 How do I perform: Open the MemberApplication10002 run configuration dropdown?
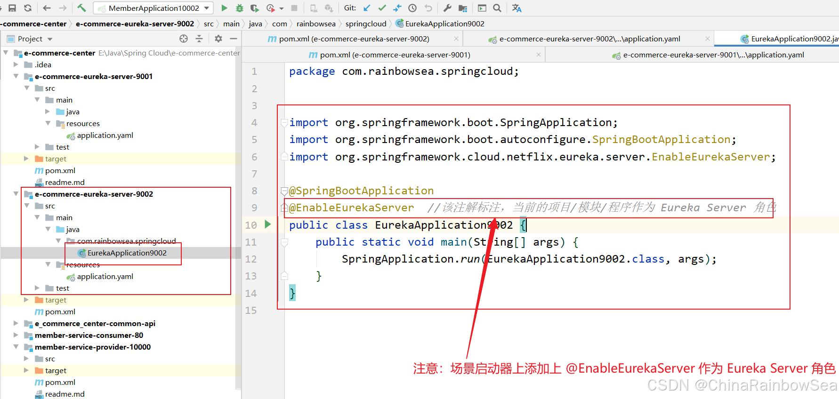pos(153,8)
